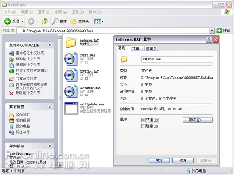This screenshot has height=175, width=234.
Task: Click the address path field
Action: pyautogui.click(x=113, y=31)
